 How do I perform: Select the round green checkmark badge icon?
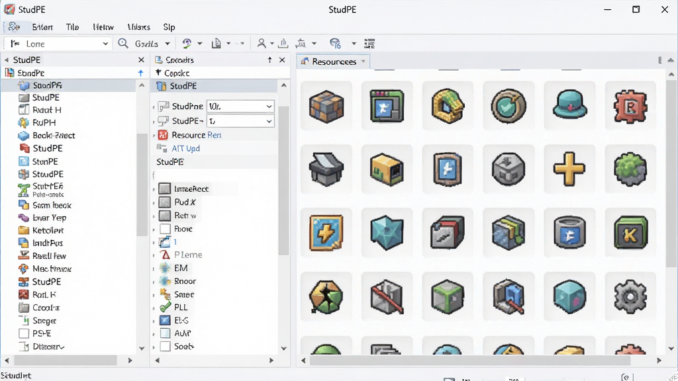tap(508, 106)
